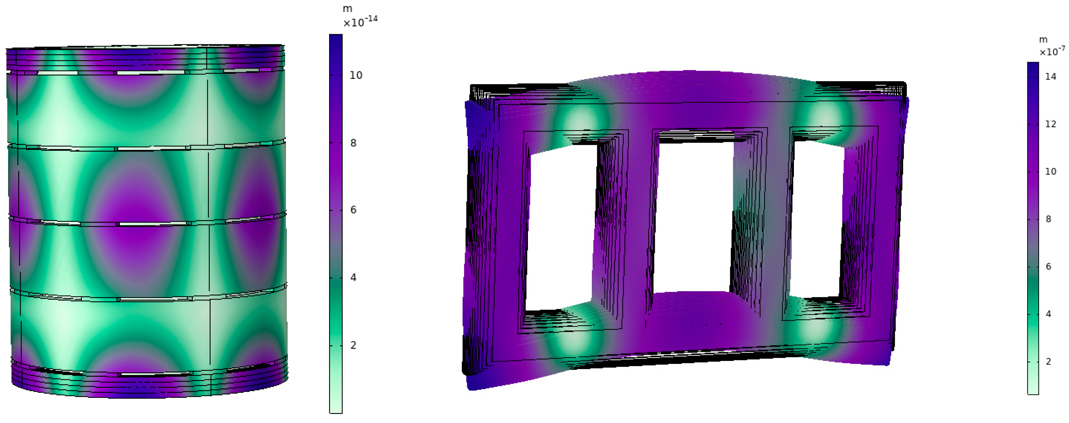
Task: Click the '6' tick on left legend
Action: [x=353, y=210]
